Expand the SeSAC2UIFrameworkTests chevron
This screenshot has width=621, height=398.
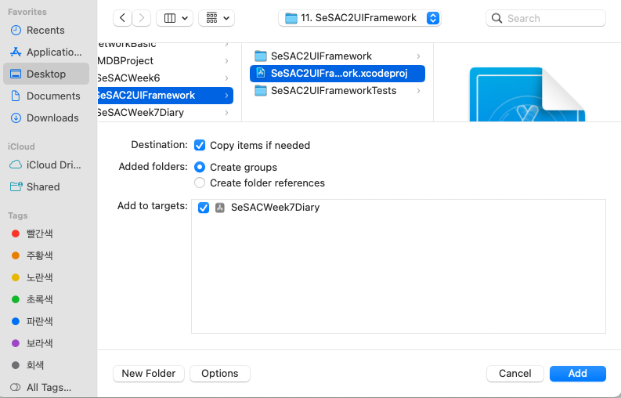click(418, 91)
